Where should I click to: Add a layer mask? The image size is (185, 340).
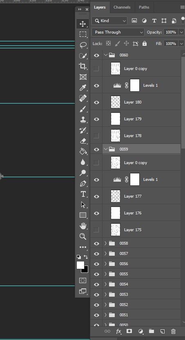click(x=129, y=331)
